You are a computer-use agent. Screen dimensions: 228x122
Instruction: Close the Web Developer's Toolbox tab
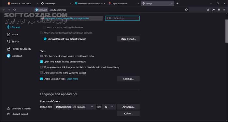tap(105, 3)
